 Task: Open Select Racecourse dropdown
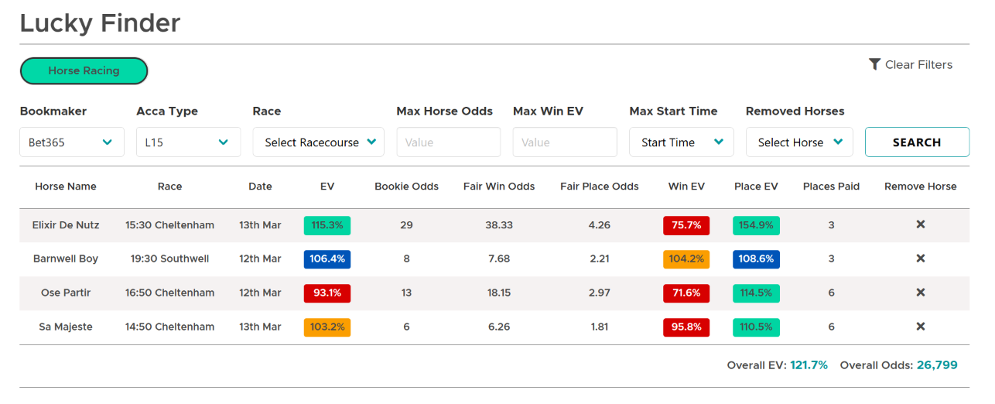click(319, 142)
